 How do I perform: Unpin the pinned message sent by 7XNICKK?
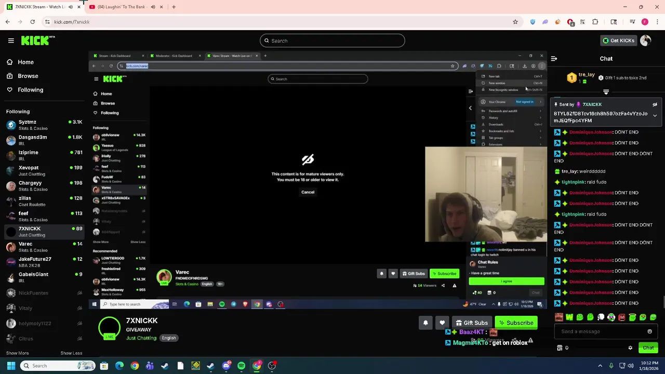pos(655,104)
